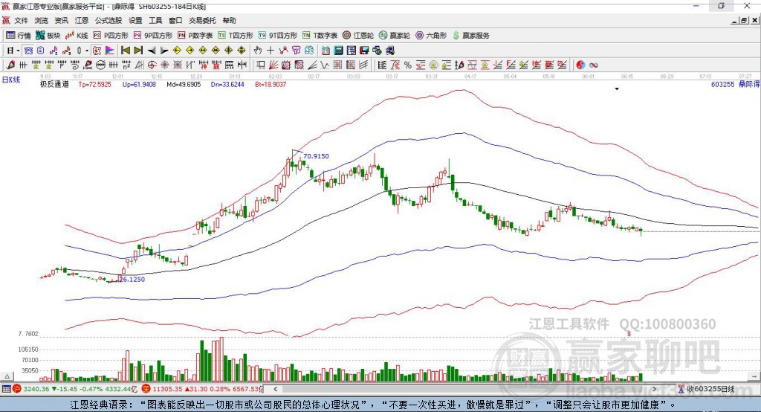Select the percent retracement tool
The image size is (761, 412).
pos(408,65)
